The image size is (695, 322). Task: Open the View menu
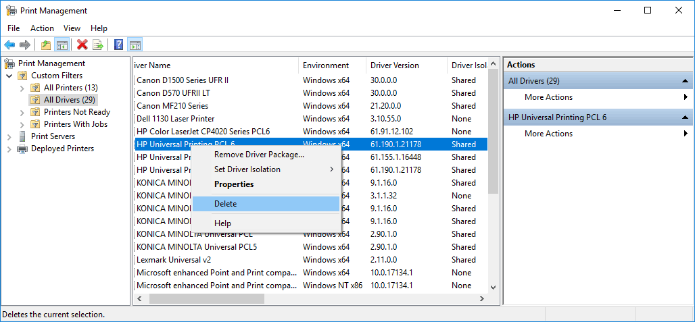coord(72,28)
